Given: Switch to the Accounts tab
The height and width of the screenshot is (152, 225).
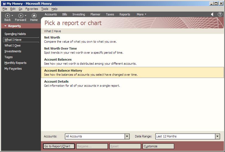Looking at the screenshot, I should click(x=51, y=14).
